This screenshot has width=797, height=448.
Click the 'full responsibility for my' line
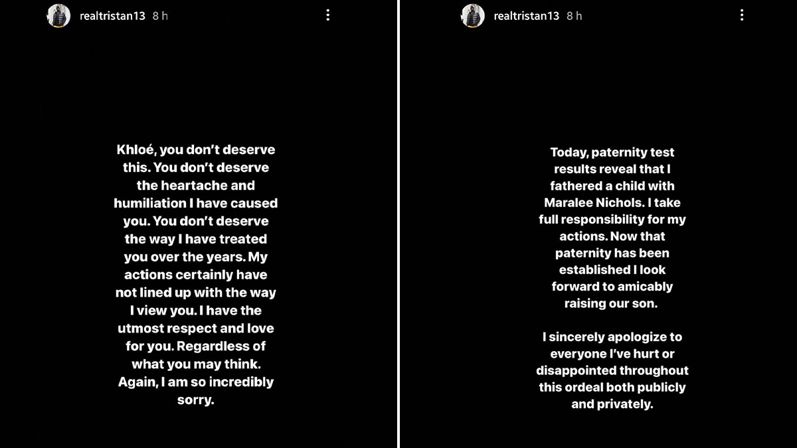pos(612,220)
